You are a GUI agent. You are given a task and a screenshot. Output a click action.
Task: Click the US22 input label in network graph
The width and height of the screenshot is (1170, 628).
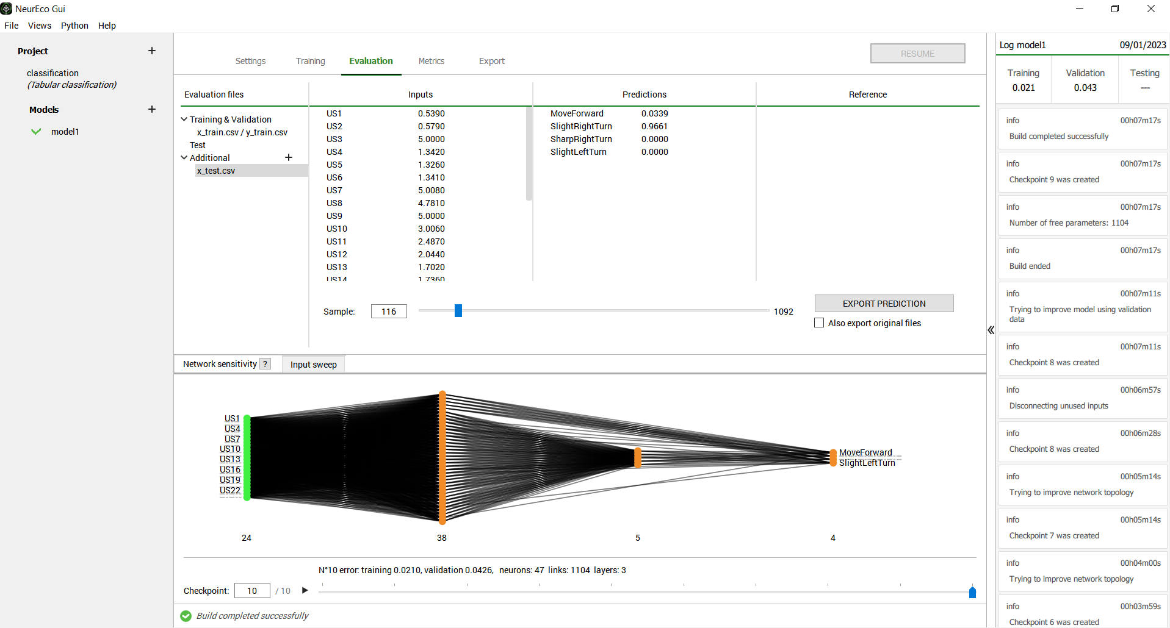tap(230, 490)
